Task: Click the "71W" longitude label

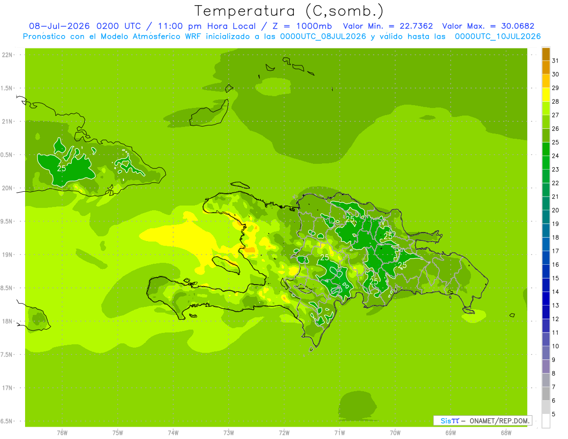Action: coord(339,433)
